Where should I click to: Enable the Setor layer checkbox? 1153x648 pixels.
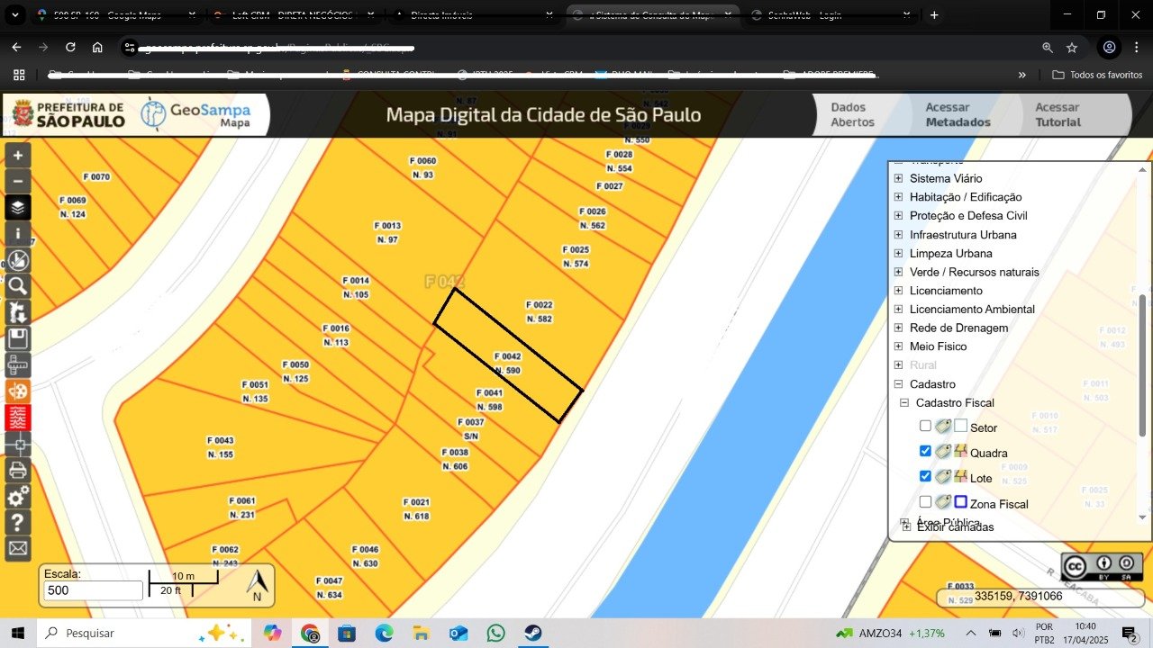pyautogui.click(x=925, y=427)
